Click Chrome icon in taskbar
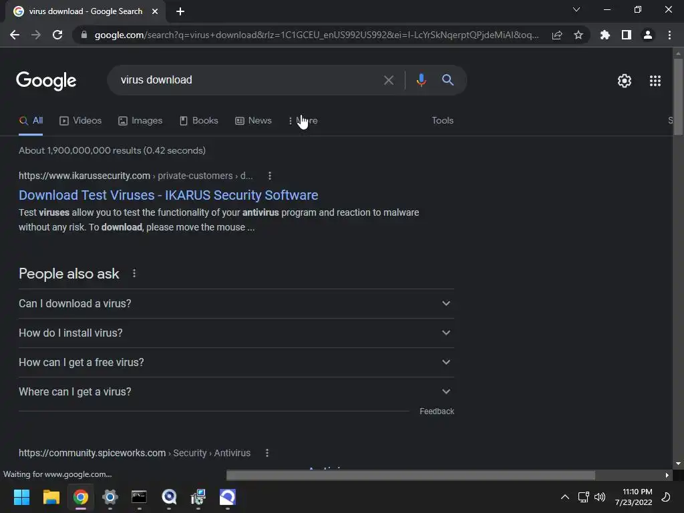 coord(81,497)
